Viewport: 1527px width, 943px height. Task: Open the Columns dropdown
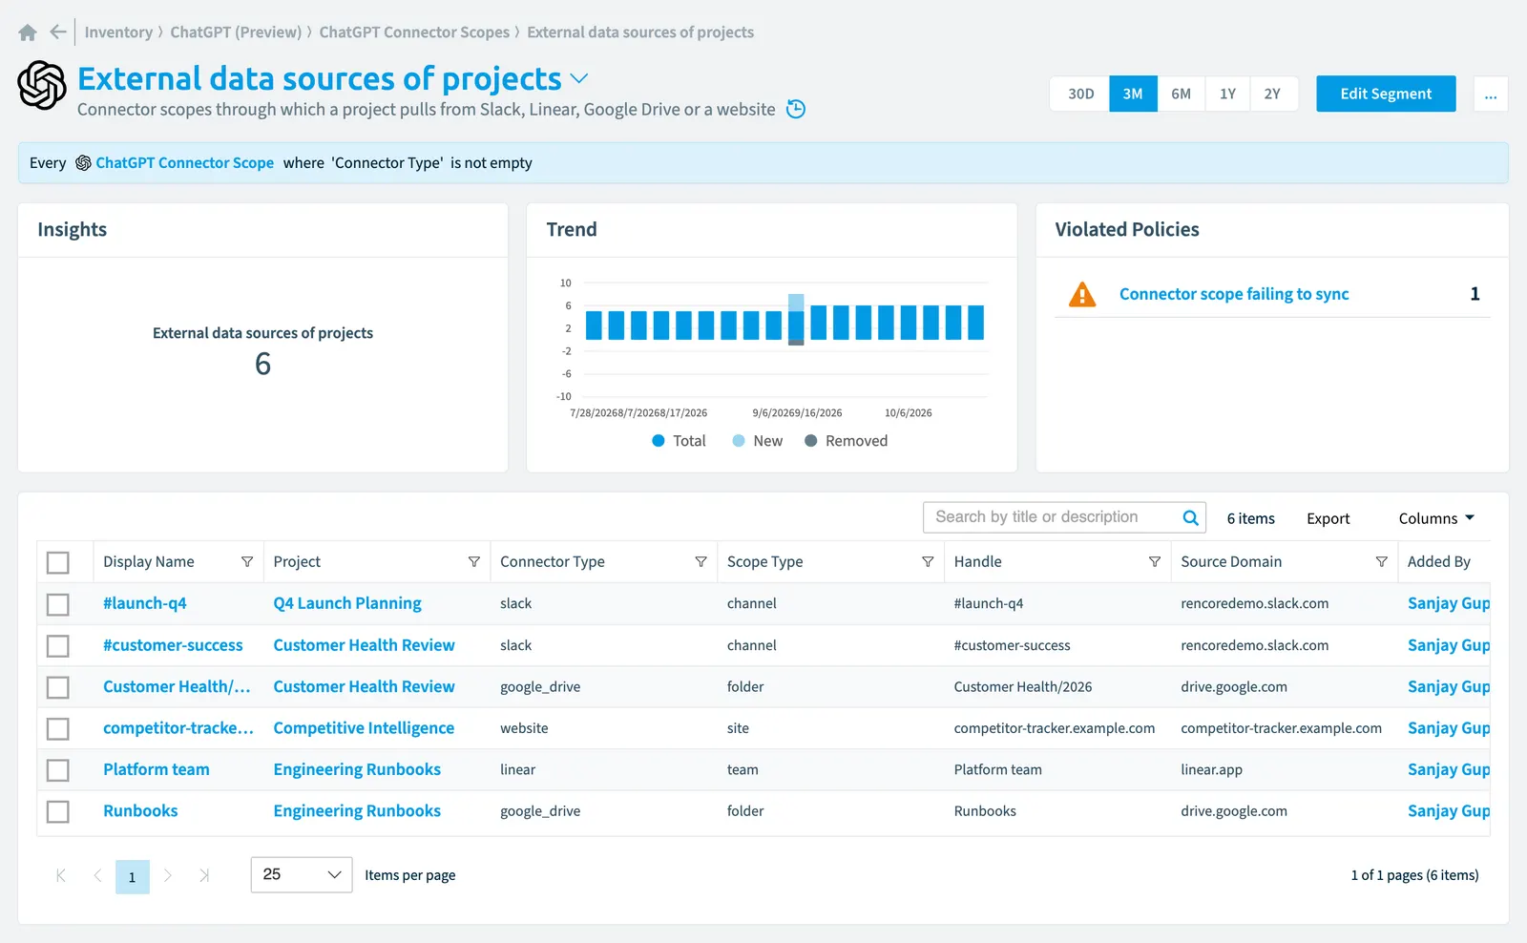(1436, 518)
